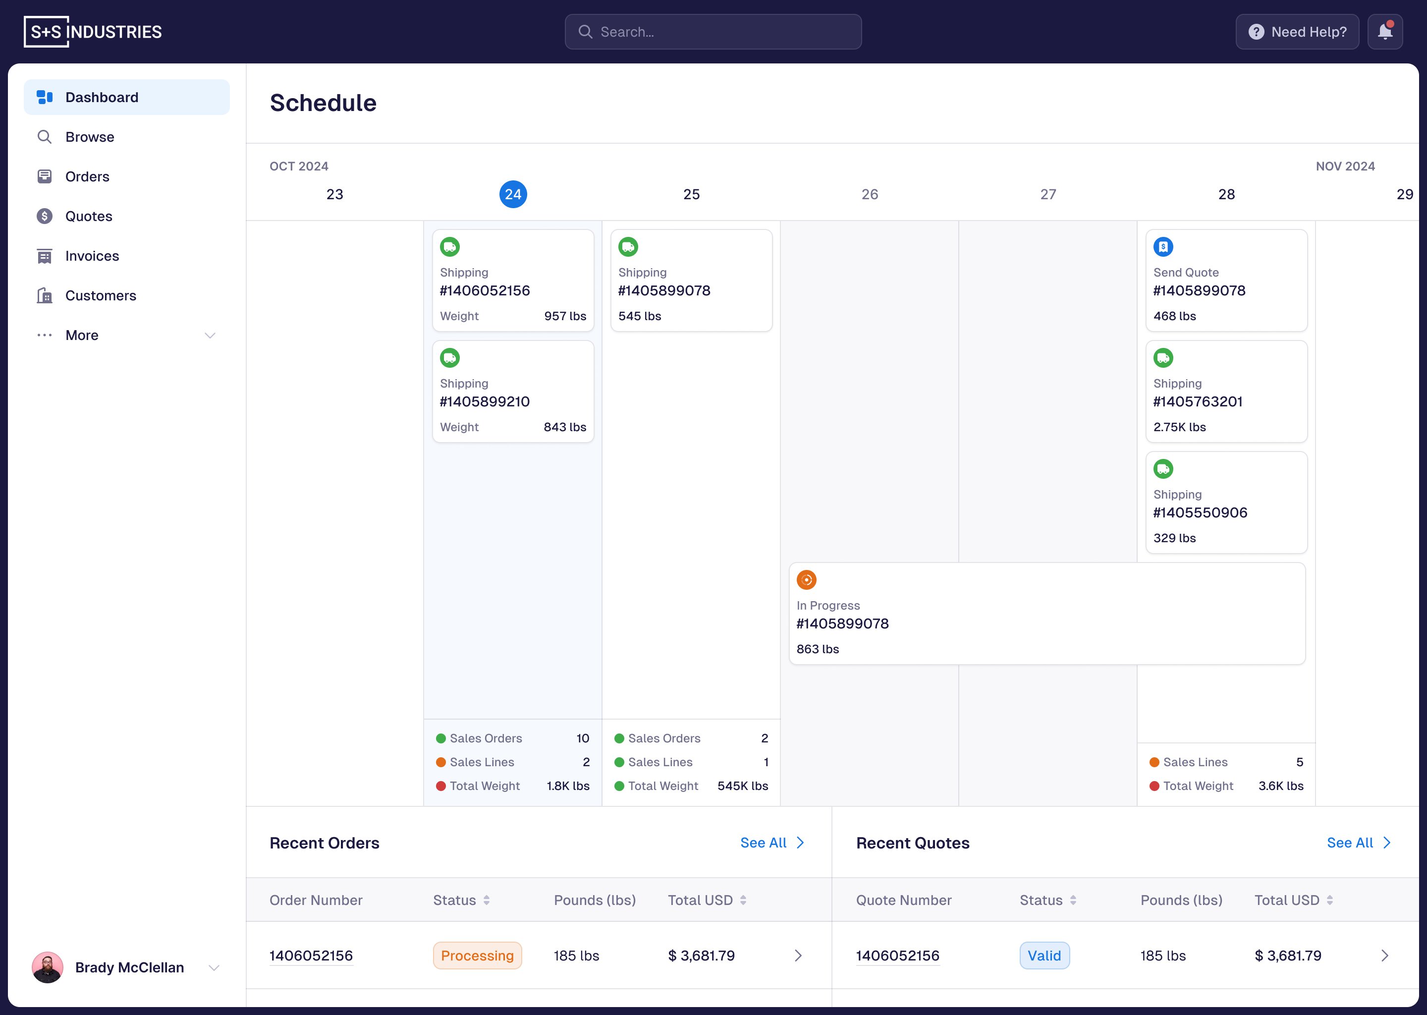Click the Quotes dollar coin icon
This screenshot has width=1427, height=1015.
coord(45,216)
